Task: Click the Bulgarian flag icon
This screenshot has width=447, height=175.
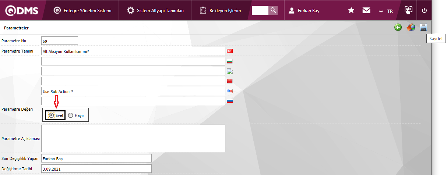Action: (x=230, y=61)
